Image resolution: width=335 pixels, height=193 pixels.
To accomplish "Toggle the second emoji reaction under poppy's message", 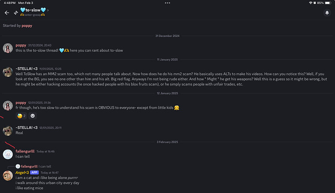I will 33,116.
